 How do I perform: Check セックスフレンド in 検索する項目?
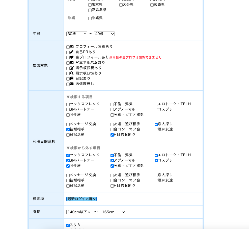pyautogui.click(x=68, y=105)
